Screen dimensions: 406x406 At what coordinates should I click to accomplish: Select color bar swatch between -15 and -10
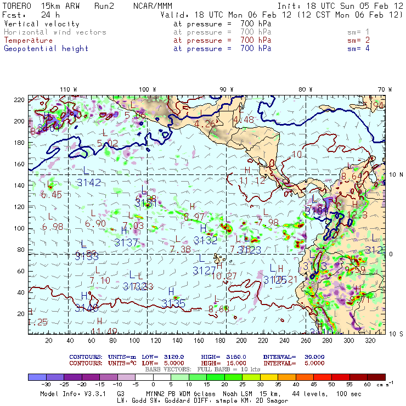coord(109,377)
